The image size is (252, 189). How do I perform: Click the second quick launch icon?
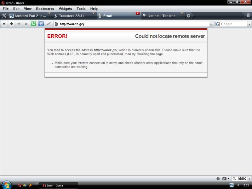[25, 185]
